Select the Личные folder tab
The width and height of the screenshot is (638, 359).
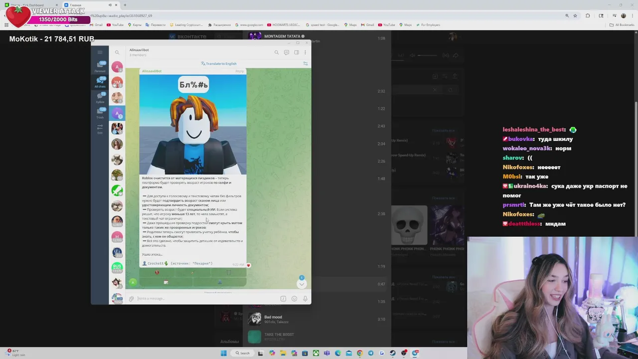click(100, 67)
